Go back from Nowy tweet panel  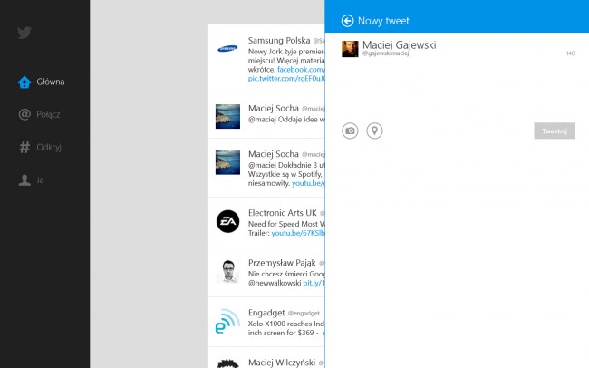(347, 21)
